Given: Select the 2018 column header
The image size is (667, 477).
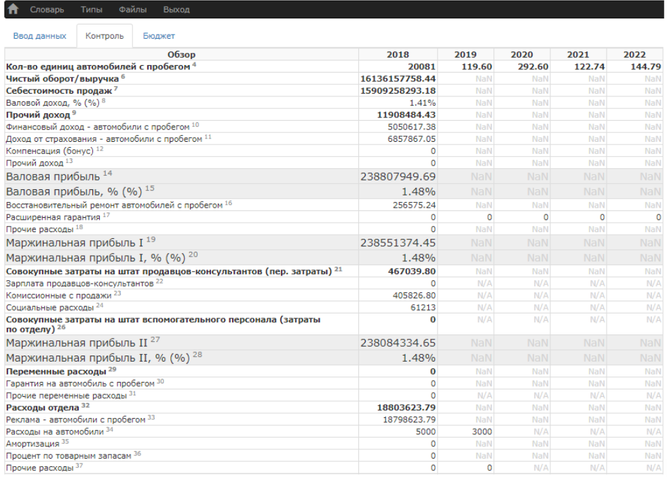Looking at the screenshot, I should point(398,54).
